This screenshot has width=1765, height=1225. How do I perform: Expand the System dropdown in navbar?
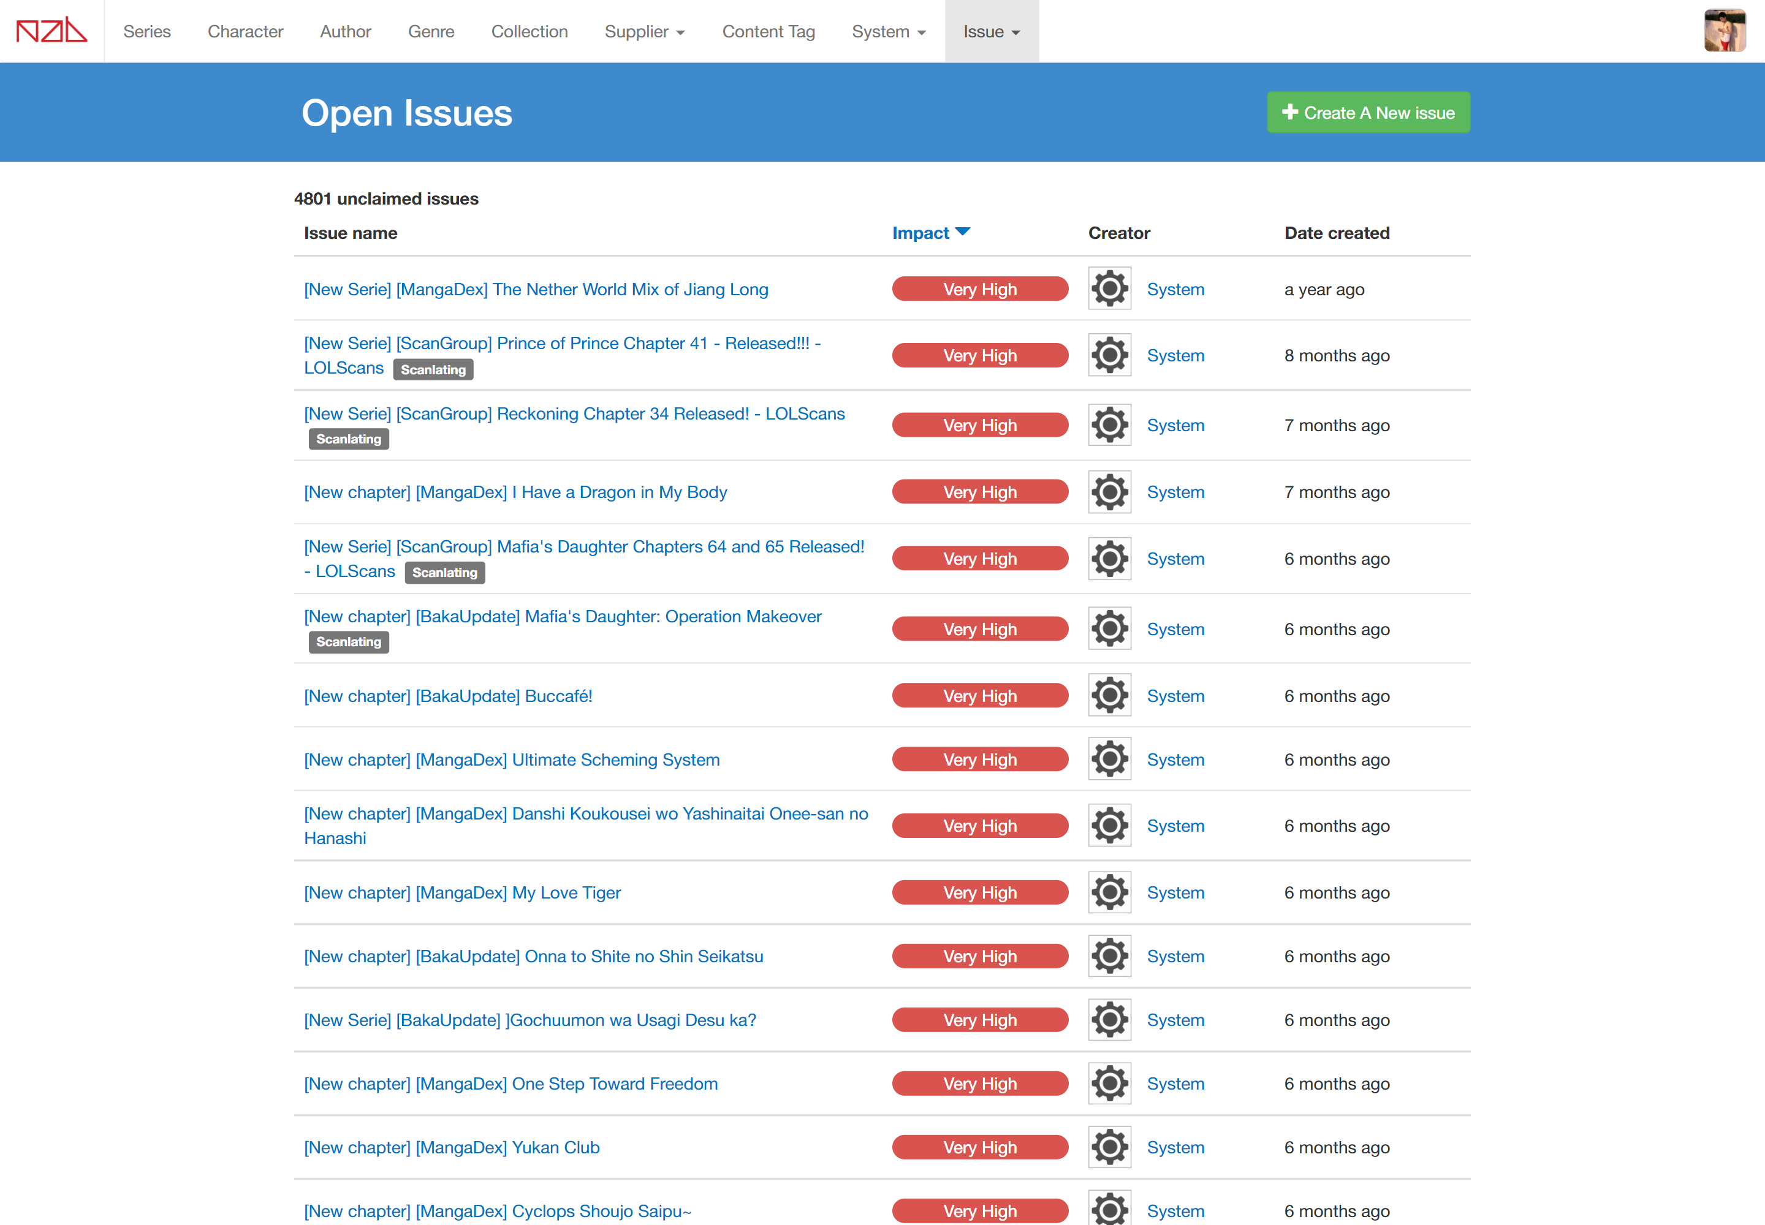point(888,31)
